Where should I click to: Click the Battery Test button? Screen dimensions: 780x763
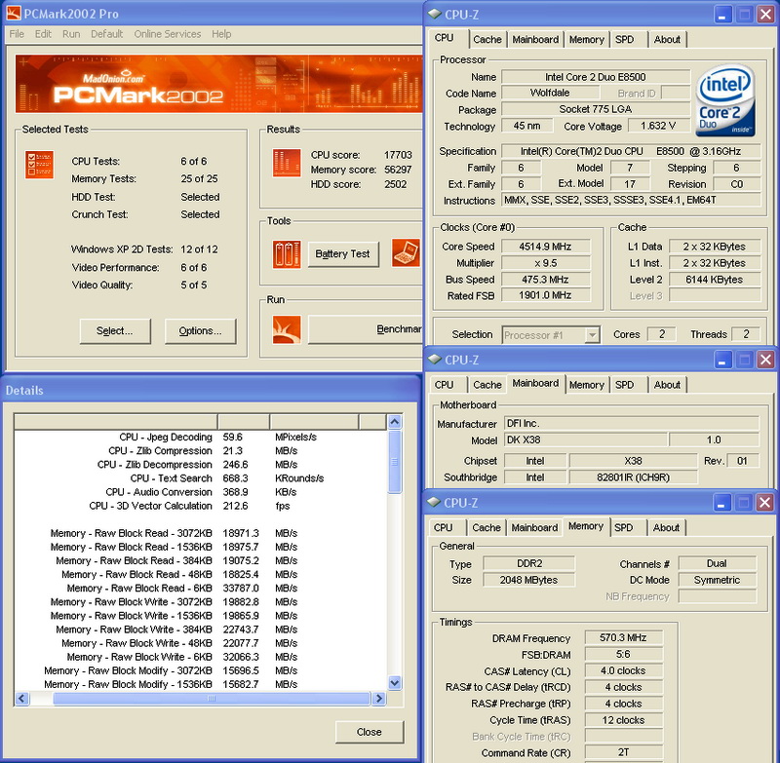(343, 254)
